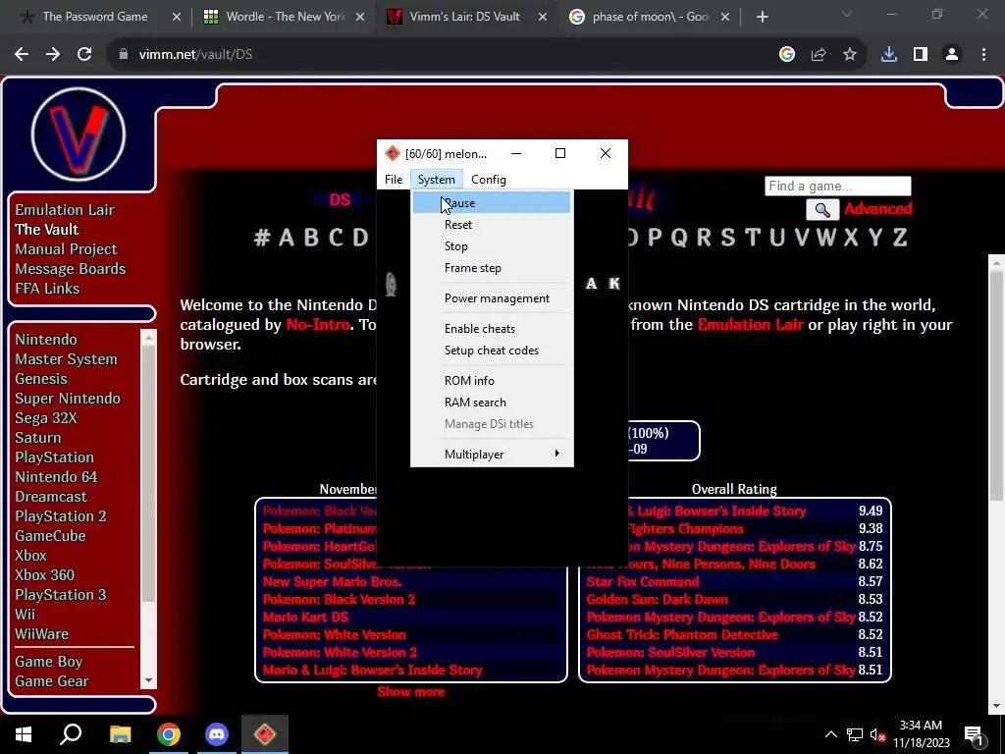
Task: Open Manual Project link
Action: coord(66,248)
